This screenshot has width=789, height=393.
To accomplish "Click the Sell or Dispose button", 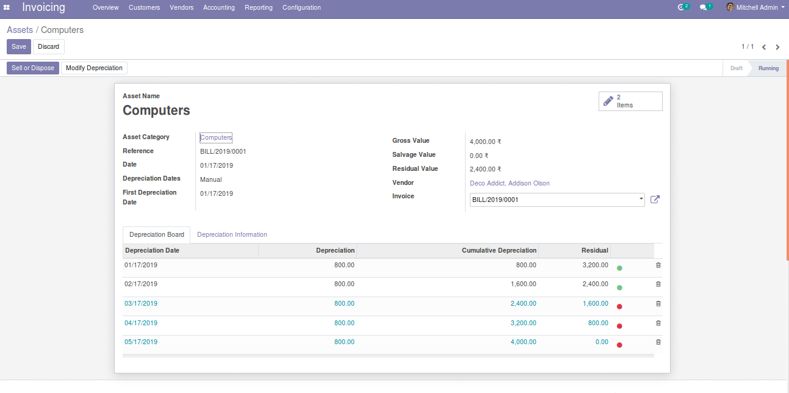I will tap(33, 68).
